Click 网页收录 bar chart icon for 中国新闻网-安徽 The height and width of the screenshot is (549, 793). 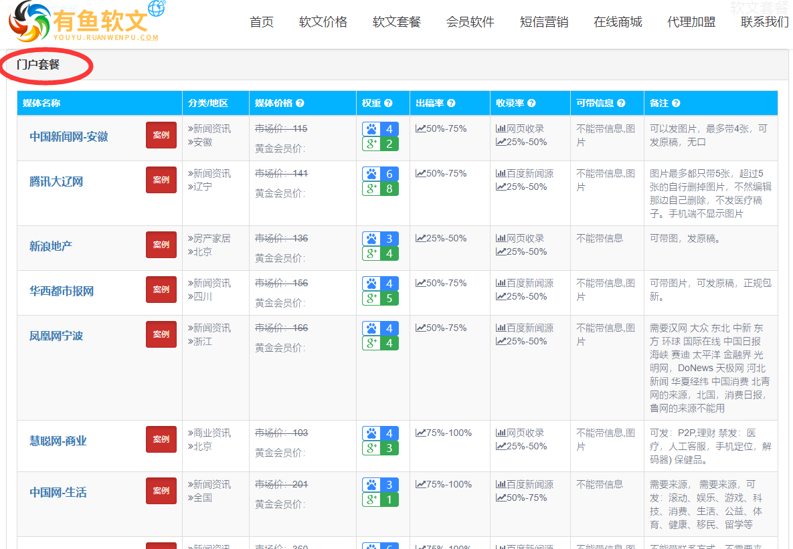coord(501,128)
